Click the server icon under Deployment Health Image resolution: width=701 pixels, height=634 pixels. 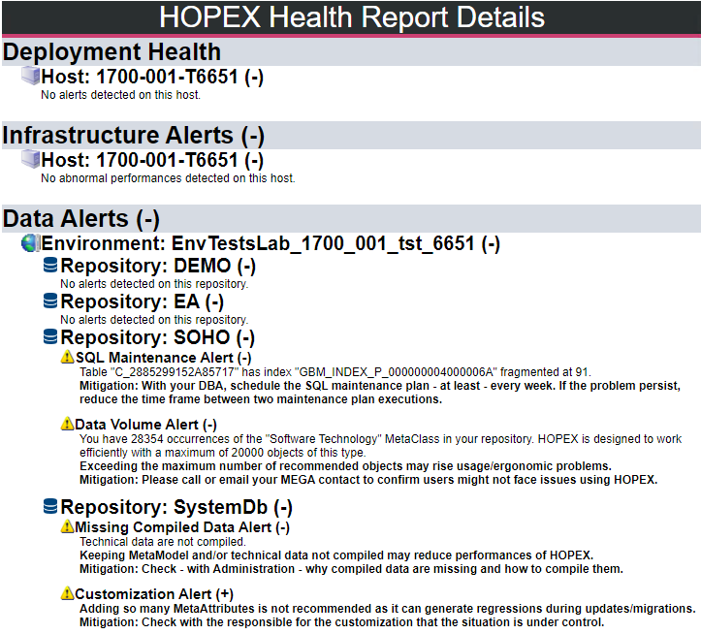click(x=30, y=76)
